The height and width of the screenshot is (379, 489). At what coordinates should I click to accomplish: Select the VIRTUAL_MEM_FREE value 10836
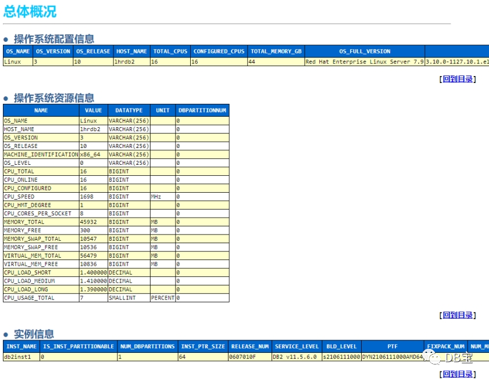tap(94, 264)
